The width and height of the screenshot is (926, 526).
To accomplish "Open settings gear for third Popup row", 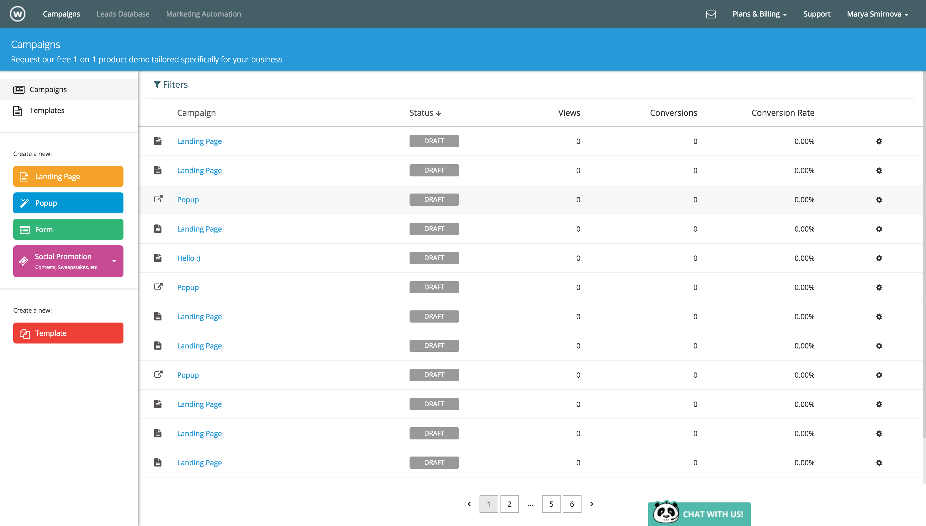I will [879, 375].
